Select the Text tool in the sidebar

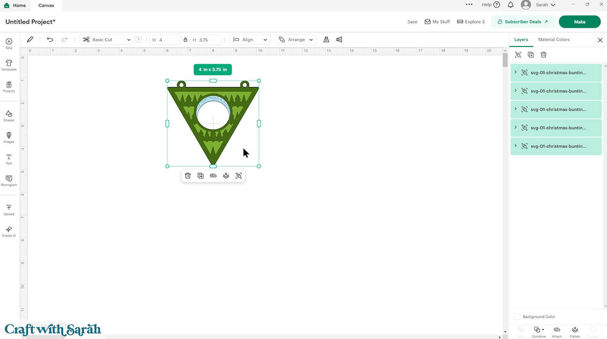click(8, 159)
